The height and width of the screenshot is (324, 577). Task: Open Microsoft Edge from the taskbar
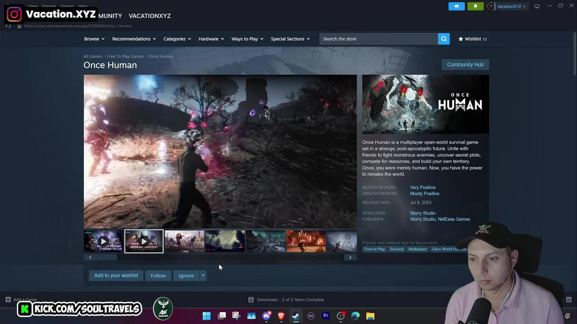pyautogui.click(x=355, y=316)
